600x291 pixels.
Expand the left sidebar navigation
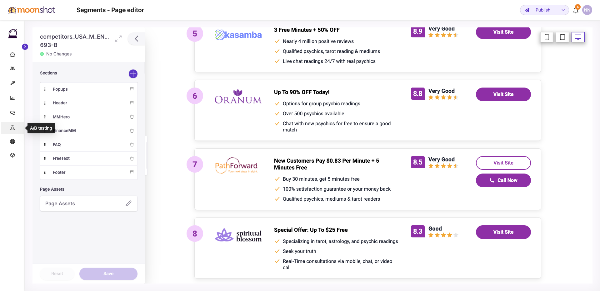click(x=25, y=47)
